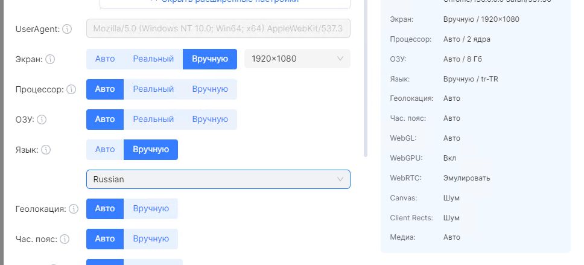Switch Экран to Реальный mode
The height and width of the screenshot is (265, 584).
click(x=153, y=59)
